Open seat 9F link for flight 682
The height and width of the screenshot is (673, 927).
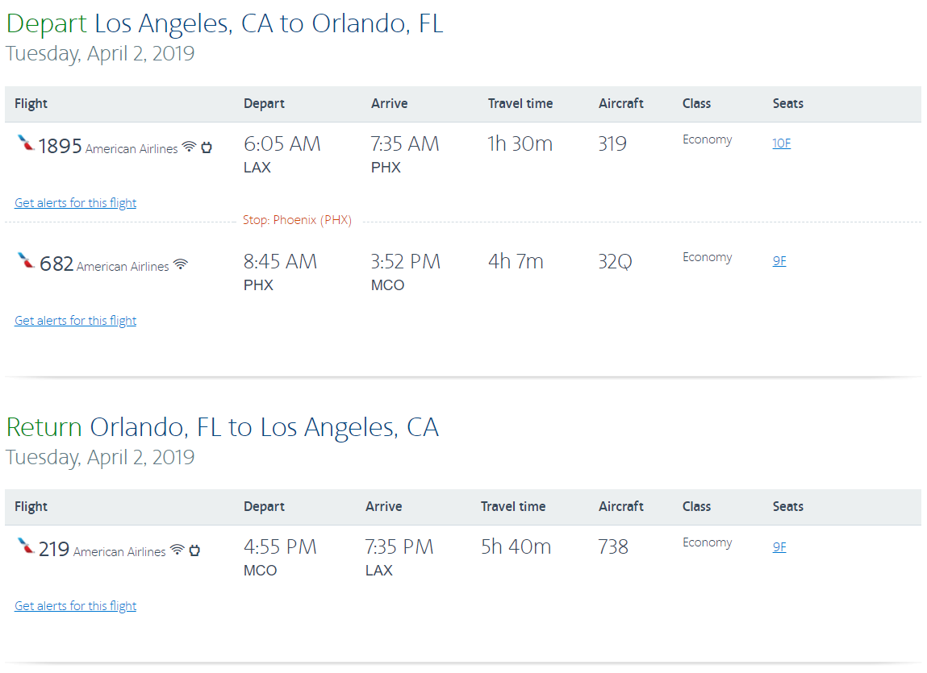click(x=779, y=260)
